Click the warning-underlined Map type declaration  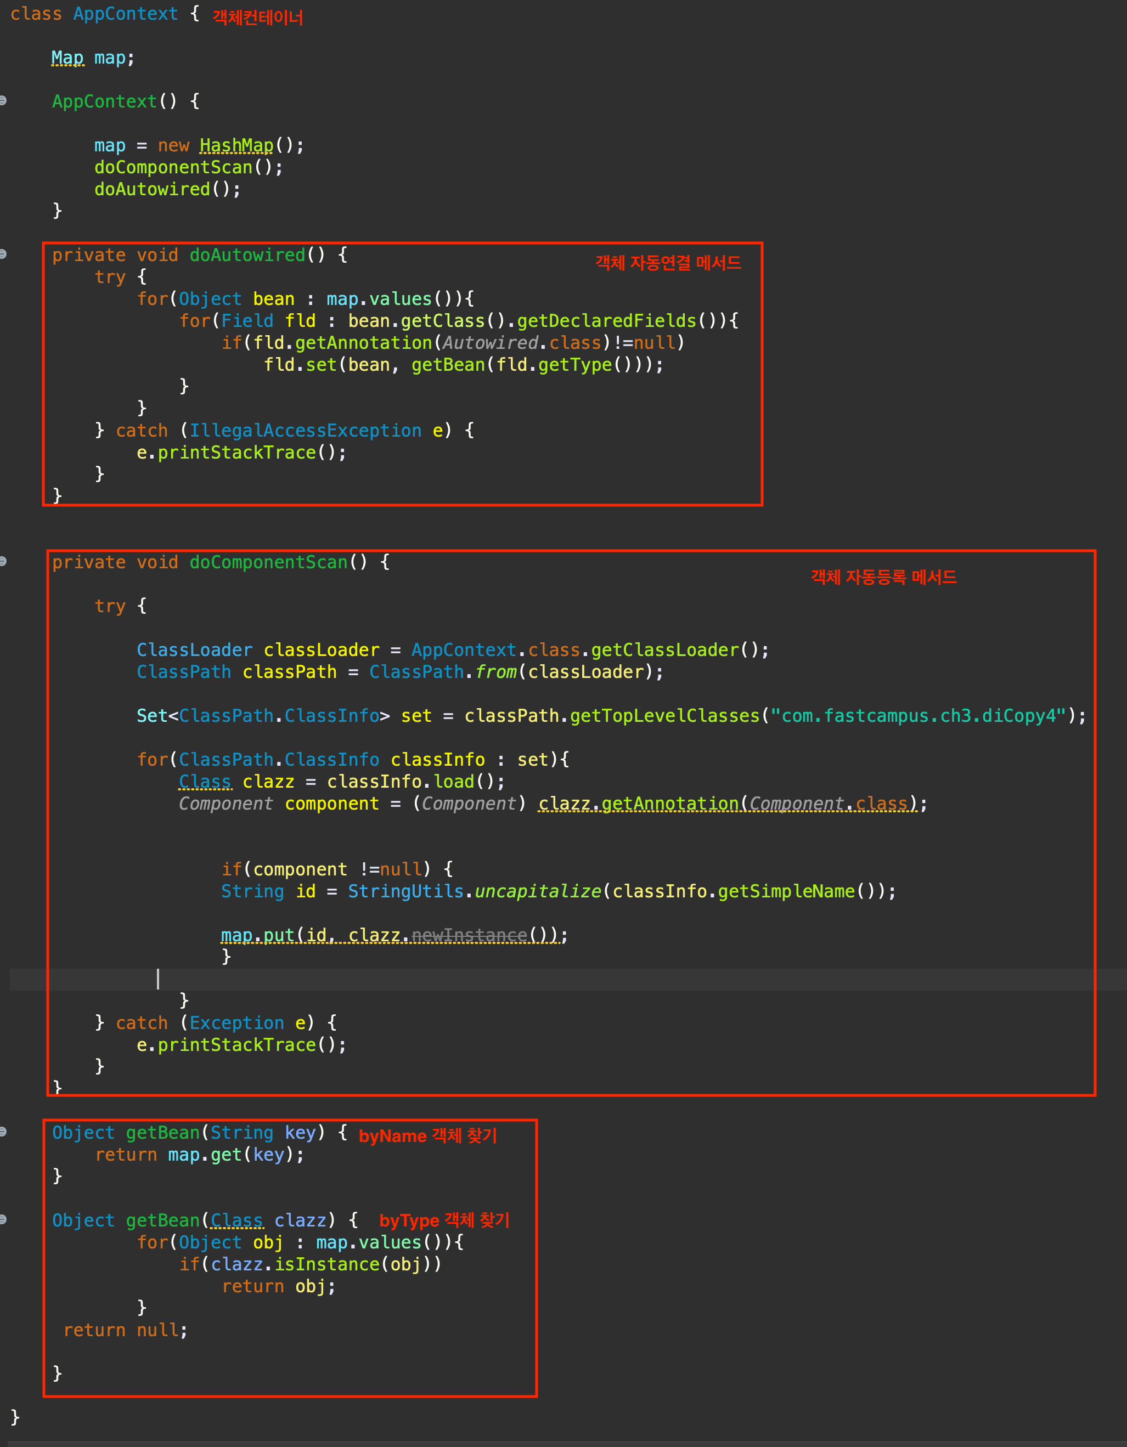67,58
